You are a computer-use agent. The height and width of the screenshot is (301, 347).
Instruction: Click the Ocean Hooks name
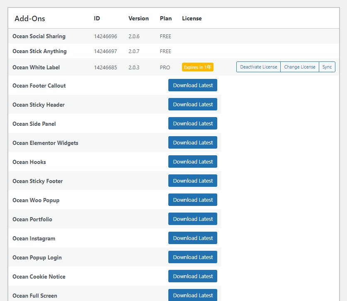click(29, 162)
